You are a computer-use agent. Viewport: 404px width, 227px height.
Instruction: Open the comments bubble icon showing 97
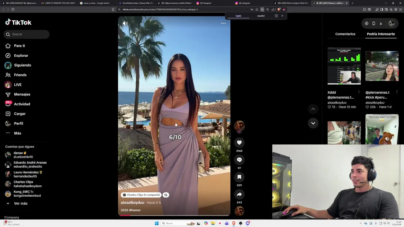pyautogui.click(x=239, y=160)
